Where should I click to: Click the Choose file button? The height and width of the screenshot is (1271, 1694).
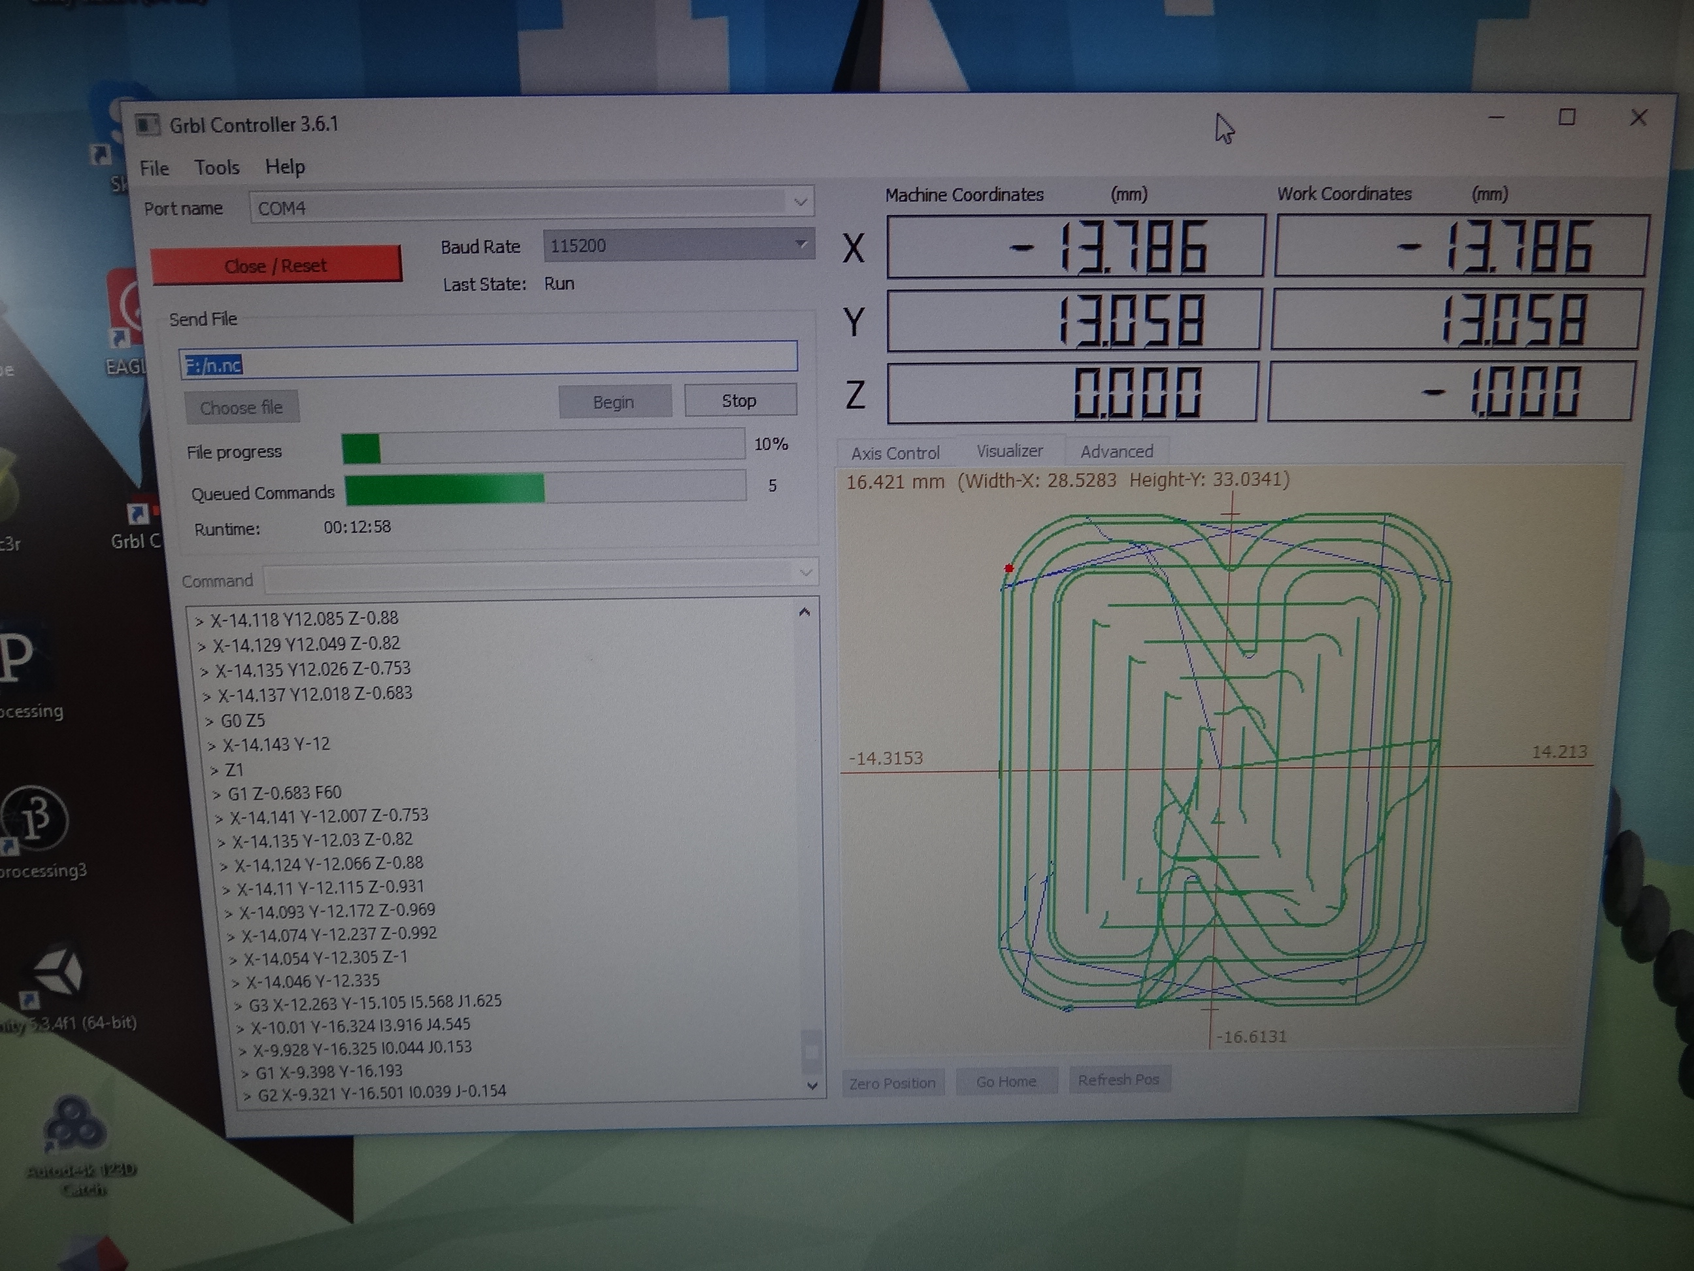241,407
